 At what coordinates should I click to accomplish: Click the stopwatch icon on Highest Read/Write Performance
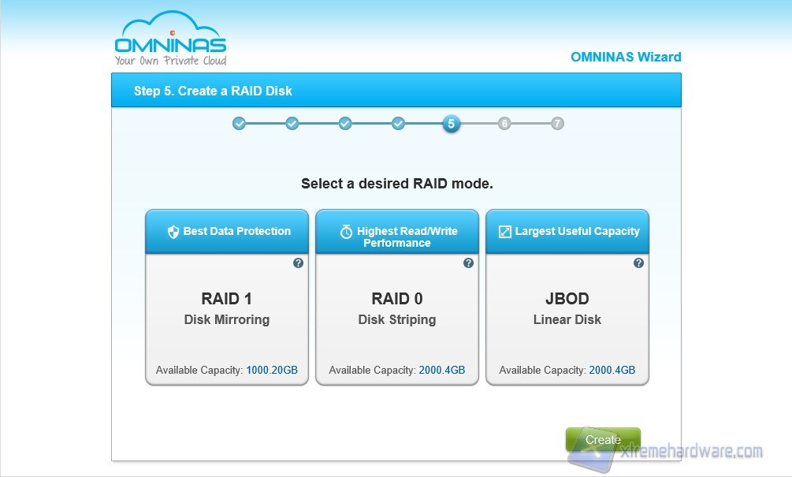(346, 232)
